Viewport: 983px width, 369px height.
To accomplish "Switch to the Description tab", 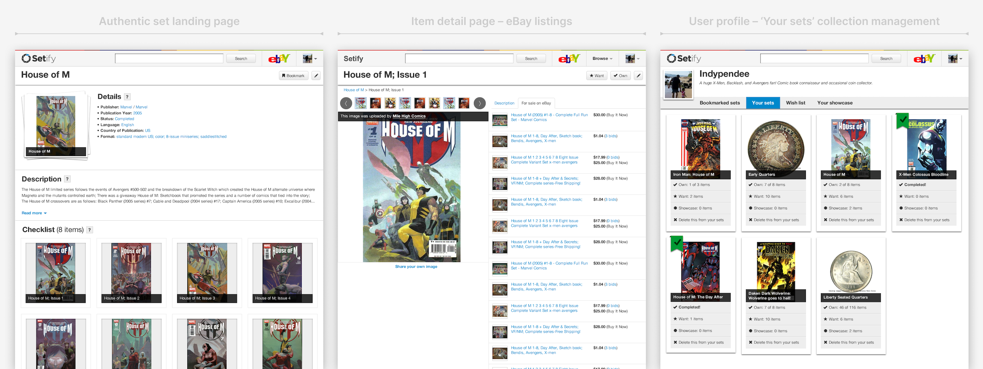I will 504,103.
